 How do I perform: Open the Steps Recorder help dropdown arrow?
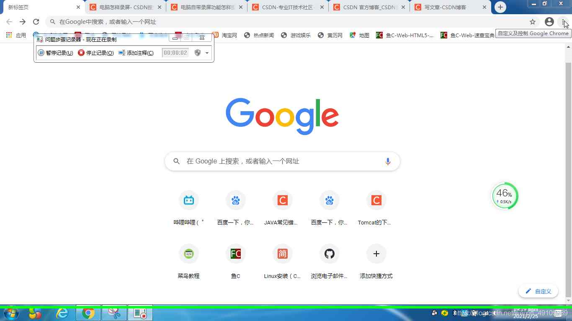click(207, 53)
